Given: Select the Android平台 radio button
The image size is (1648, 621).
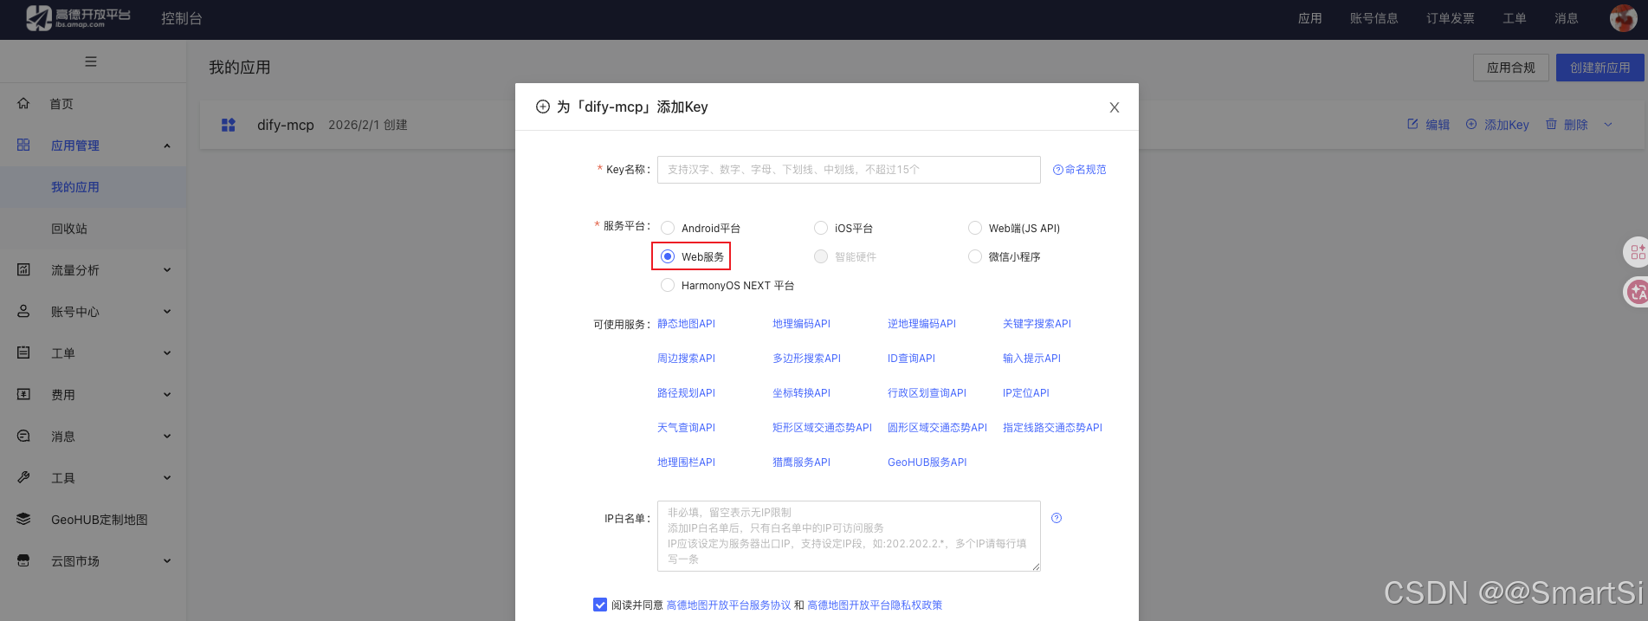Looking at the screenshot, I should pos(668,228).
